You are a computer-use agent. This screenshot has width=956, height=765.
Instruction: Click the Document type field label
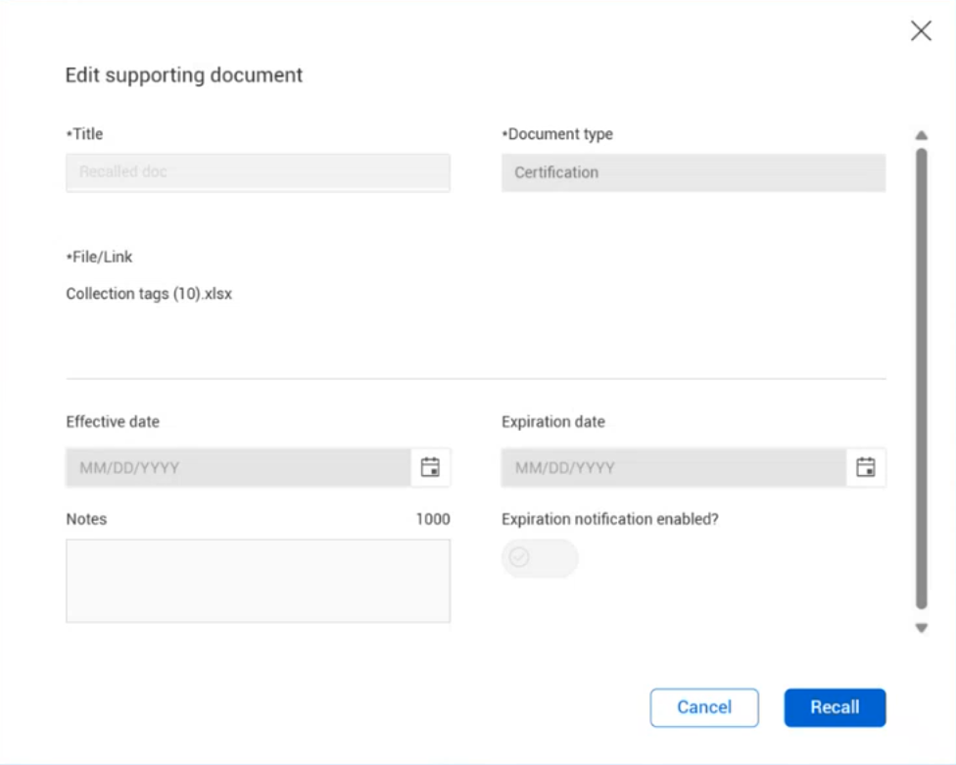point(557,134)
